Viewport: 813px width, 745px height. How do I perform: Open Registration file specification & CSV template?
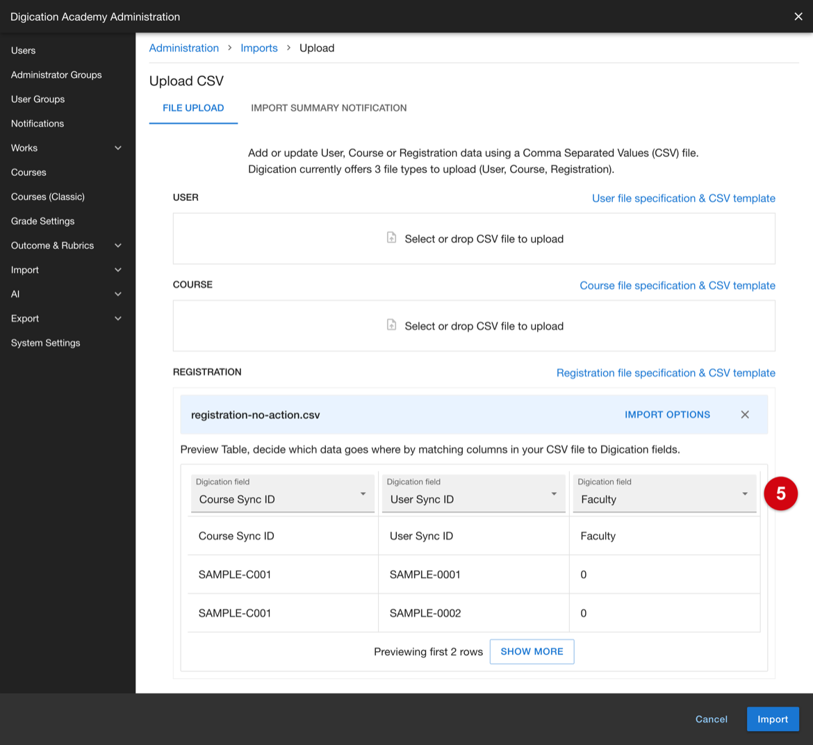coord(666,372)
